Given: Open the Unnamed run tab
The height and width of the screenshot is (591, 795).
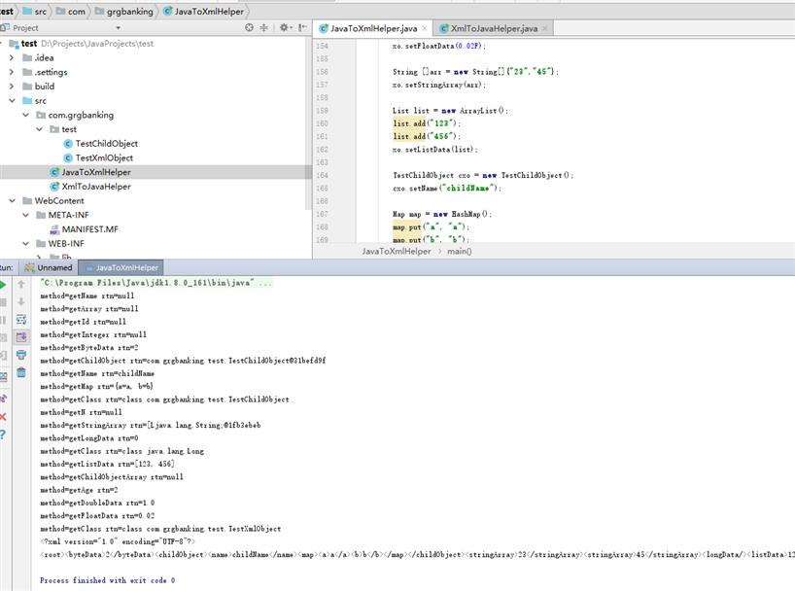Looking at the screenshot, I should 49,267.
